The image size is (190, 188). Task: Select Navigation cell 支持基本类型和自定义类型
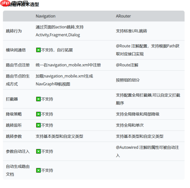59,136
